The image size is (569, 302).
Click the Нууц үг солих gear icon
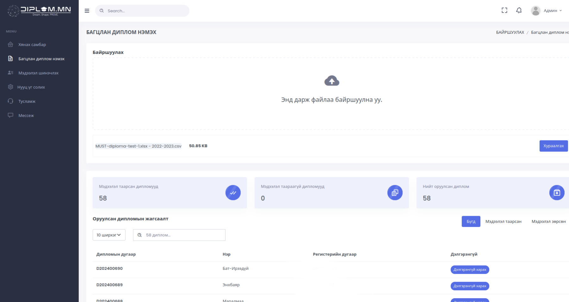coord(10,87)
